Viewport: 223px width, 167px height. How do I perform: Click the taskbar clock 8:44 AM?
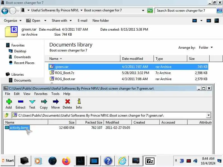tap(208, 159)
